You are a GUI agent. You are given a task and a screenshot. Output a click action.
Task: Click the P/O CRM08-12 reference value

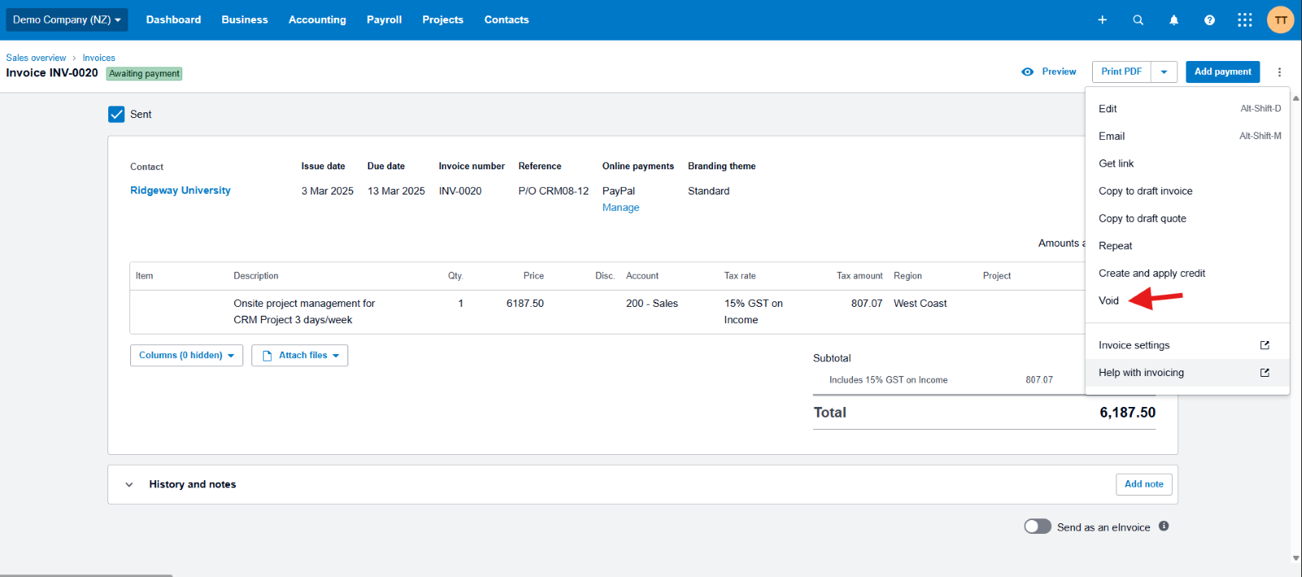(553, 191)
